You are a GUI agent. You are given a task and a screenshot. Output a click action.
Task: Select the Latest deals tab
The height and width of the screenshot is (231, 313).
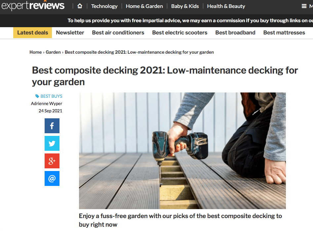tap(32, 32)
